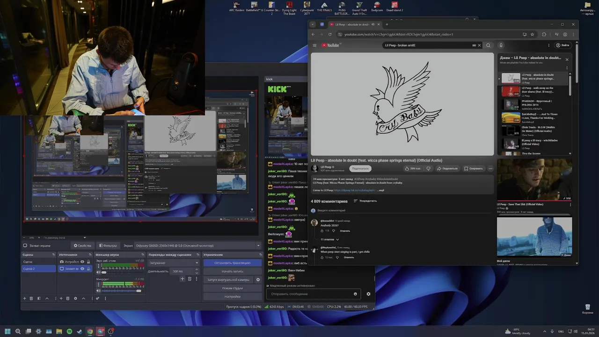Open Chrome extensions puzzle icon

click(x=544, y=34)
